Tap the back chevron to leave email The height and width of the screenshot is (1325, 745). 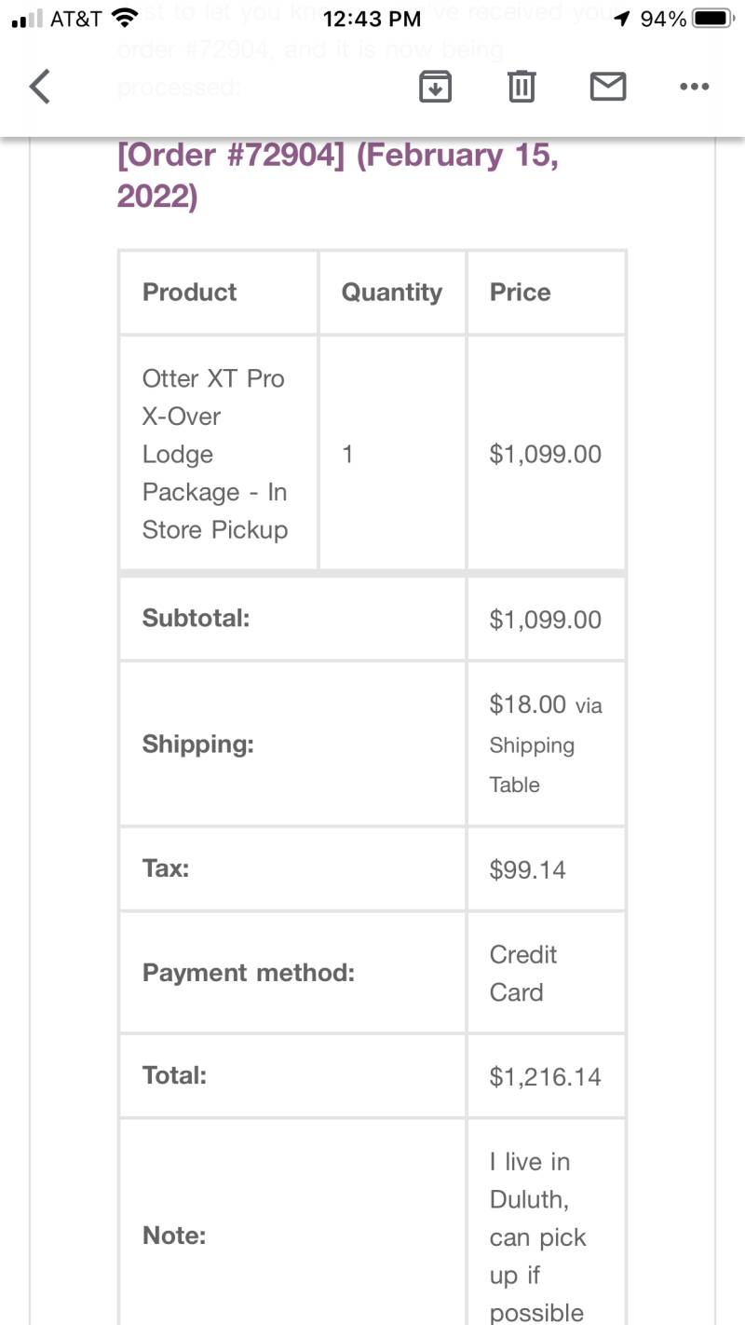(39, 87)
